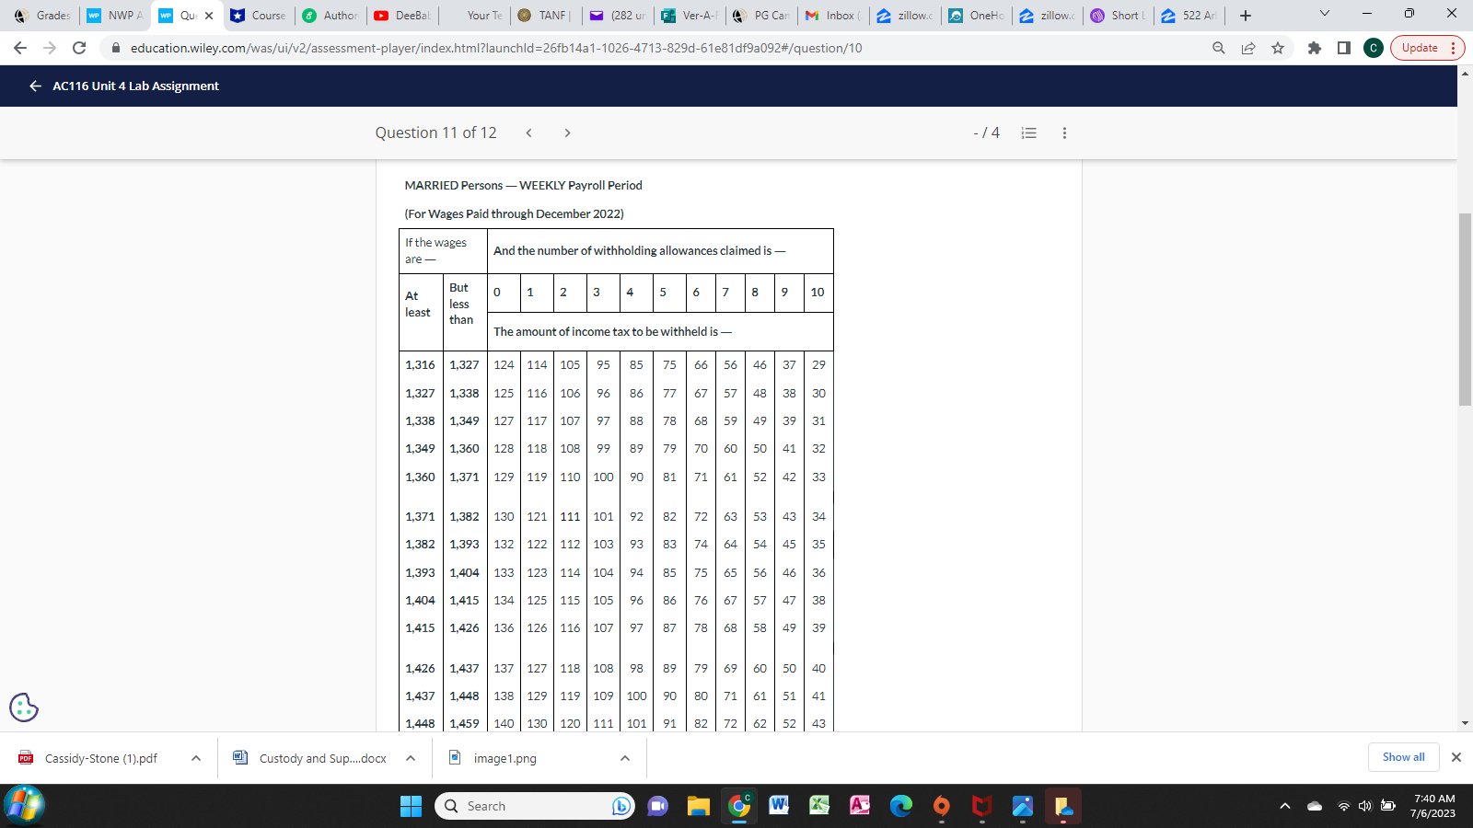Show hidden system tray icons
Screen dimensions: 1473x828
pos(1285,806)
